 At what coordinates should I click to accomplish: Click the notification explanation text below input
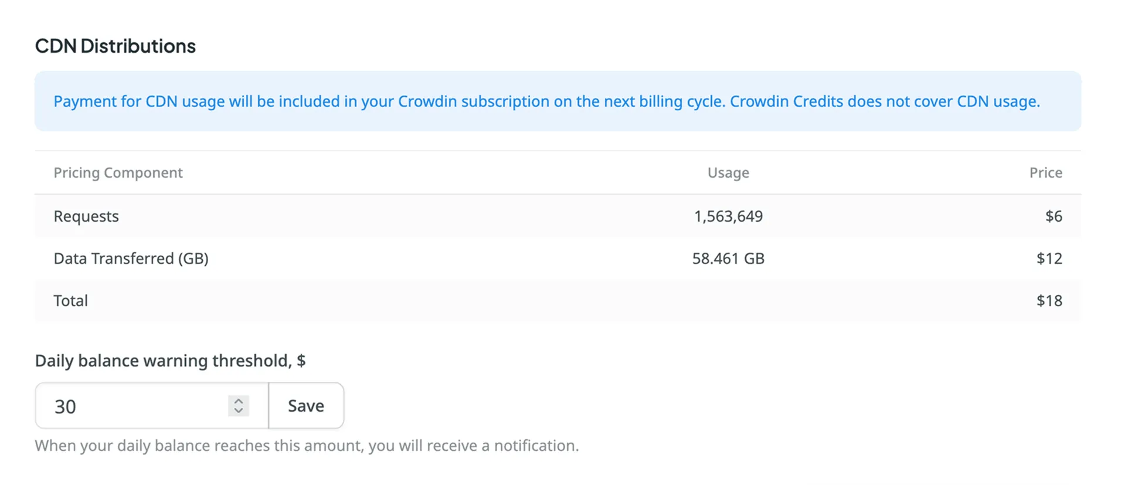pyautogui.click(x=307, y=445)
